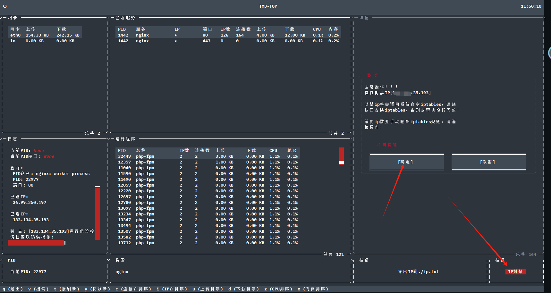The width and height of the screenshot is (551, 293).
Task: Click the q (退出) shortcut hint
Action: 13,289
